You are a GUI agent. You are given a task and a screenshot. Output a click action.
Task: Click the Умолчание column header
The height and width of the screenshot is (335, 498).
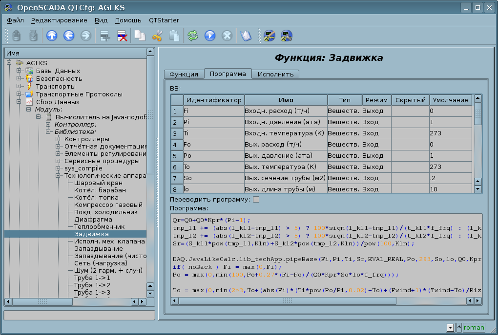tap(450, 100)
